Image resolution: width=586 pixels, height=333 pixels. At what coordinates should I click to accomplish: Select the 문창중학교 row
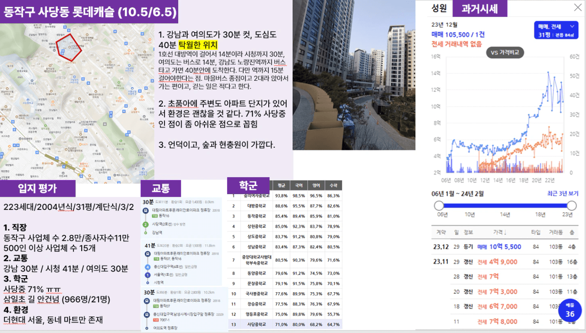tap(284, 283)
